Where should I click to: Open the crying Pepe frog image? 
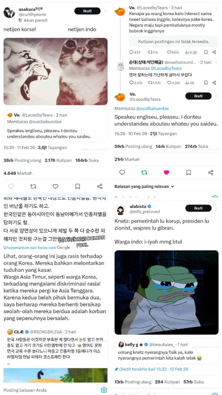[x=166, y=292]
